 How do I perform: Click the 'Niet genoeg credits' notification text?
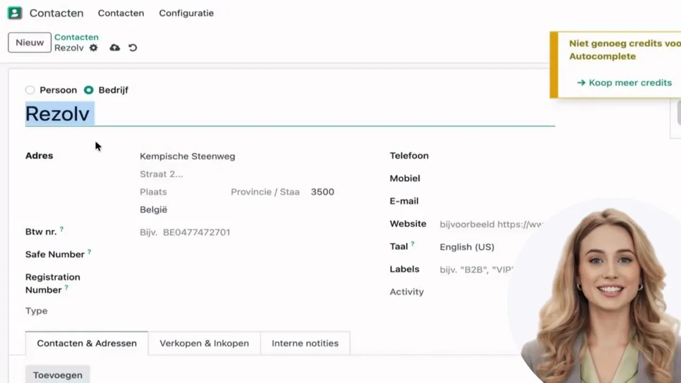(x=625, y=50)
